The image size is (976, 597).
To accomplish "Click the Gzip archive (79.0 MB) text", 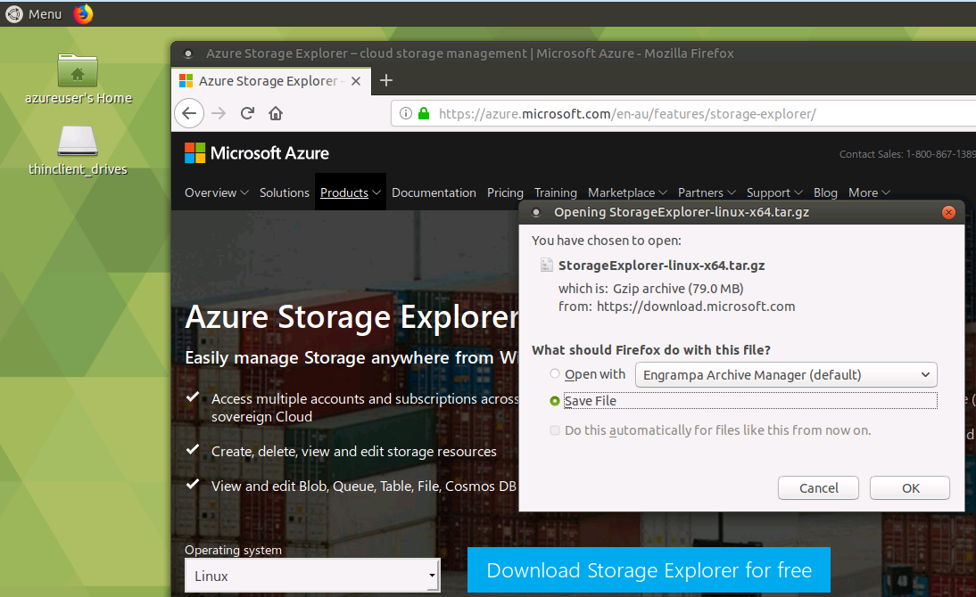I will click(x=678, y=289).
